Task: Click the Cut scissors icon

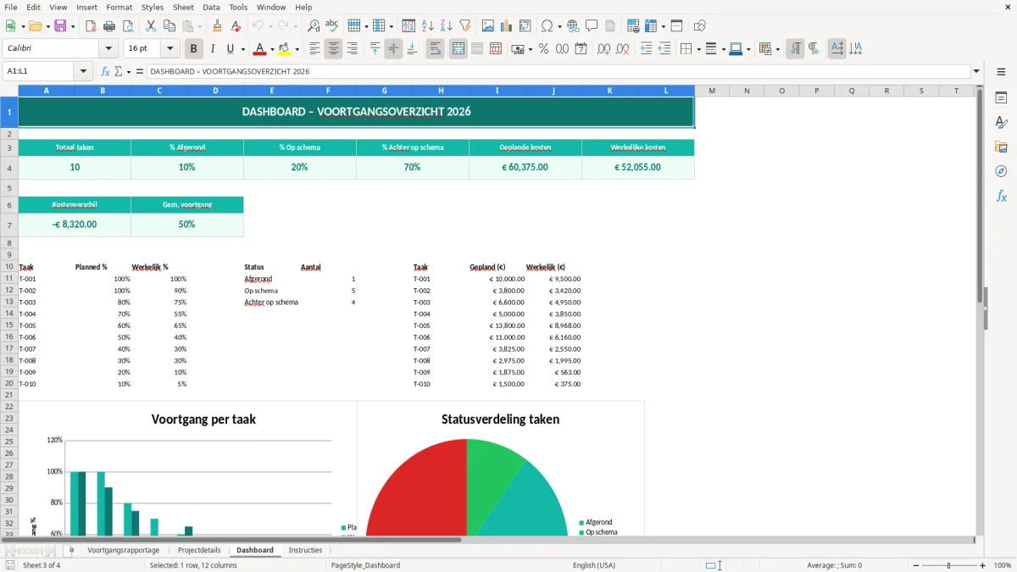Action: (x=151, y=26)
